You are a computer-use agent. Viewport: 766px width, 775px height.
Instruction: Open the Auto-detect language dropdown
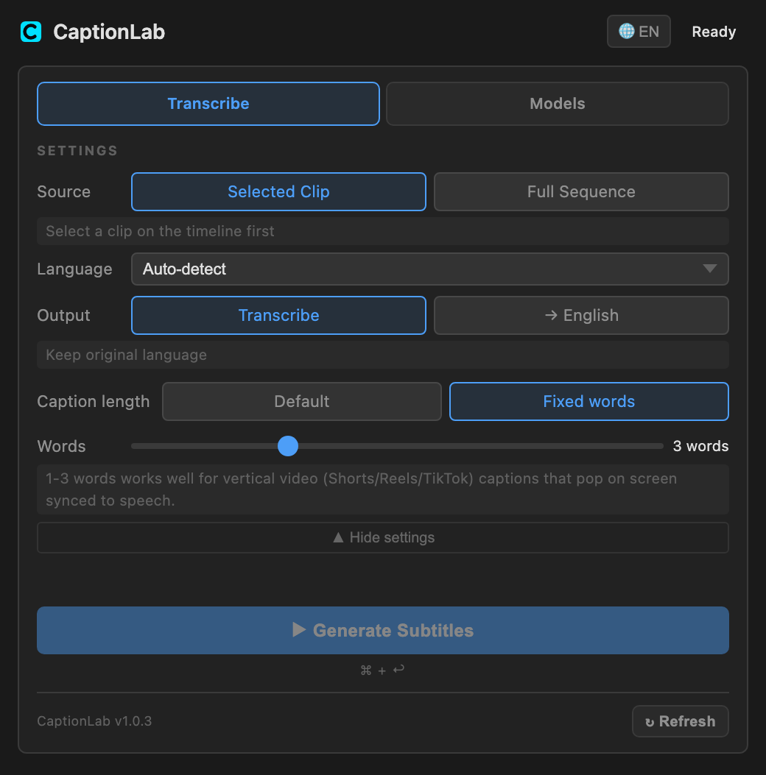[x=429, y=269]
